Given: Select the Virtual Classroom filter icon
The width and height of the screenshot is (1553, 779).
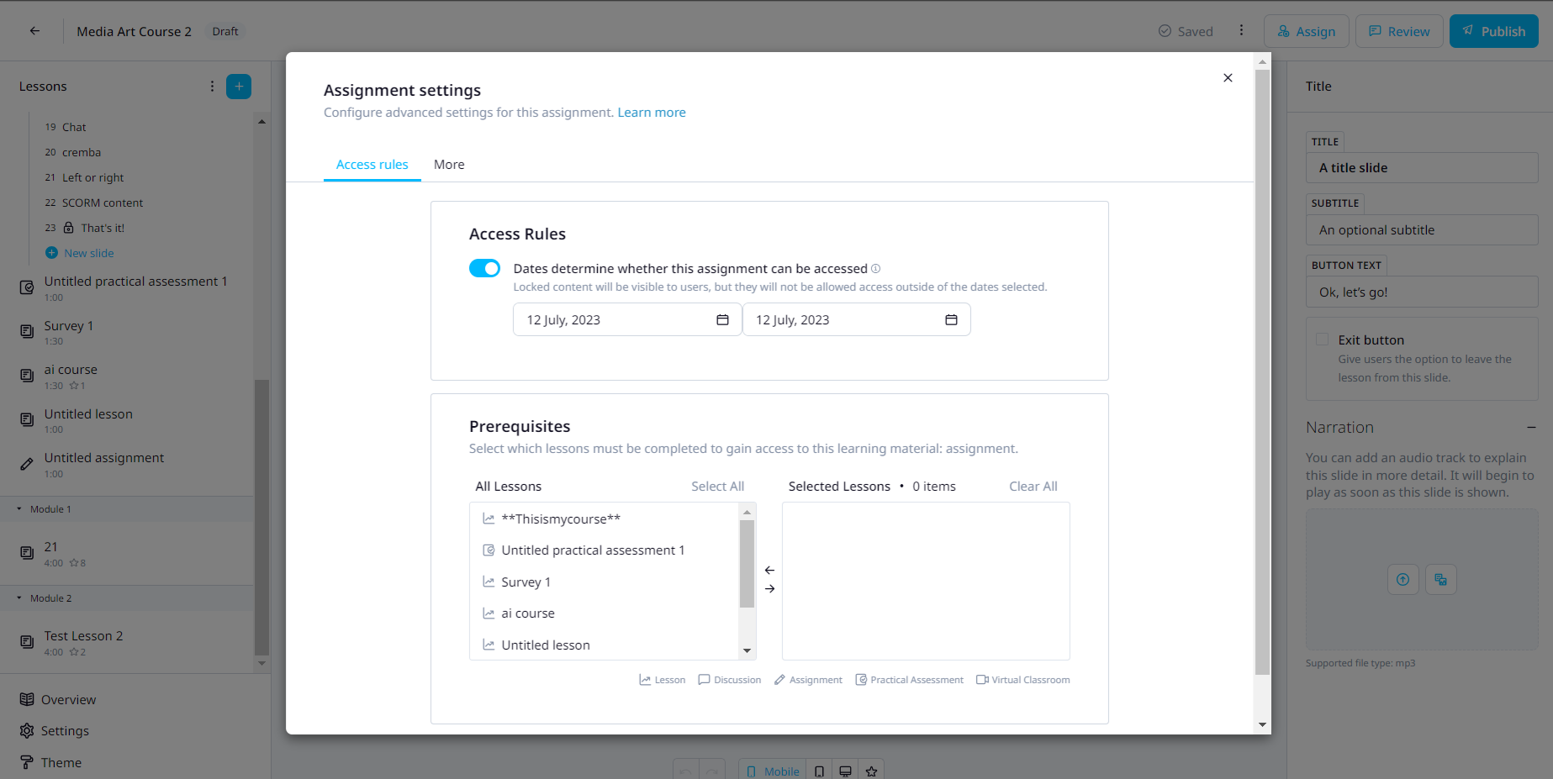Looking at the screenshot, I should 981,679.
